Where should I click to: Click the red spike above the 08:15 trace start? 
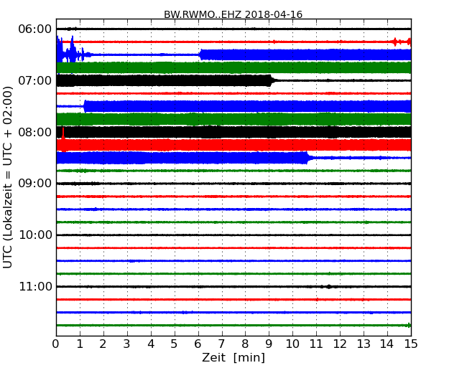coord(63,133)
